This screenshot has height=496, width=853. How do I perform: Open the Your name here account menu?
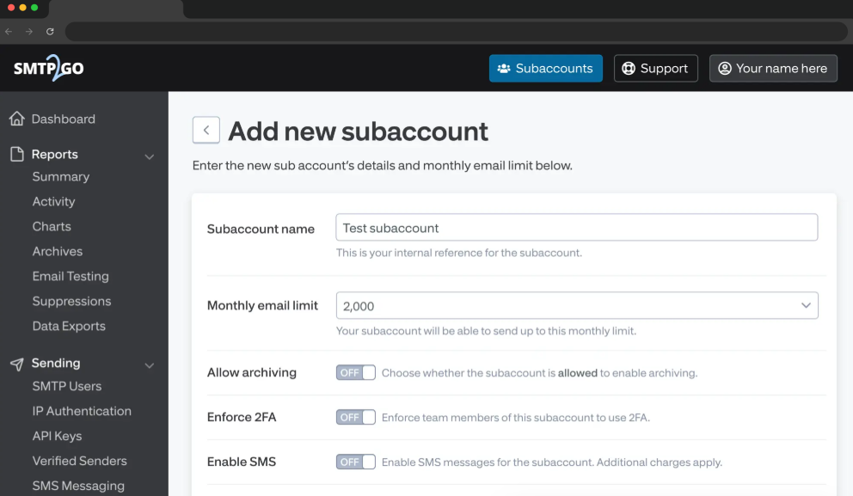pyautogui.click(x=773, y=68)
